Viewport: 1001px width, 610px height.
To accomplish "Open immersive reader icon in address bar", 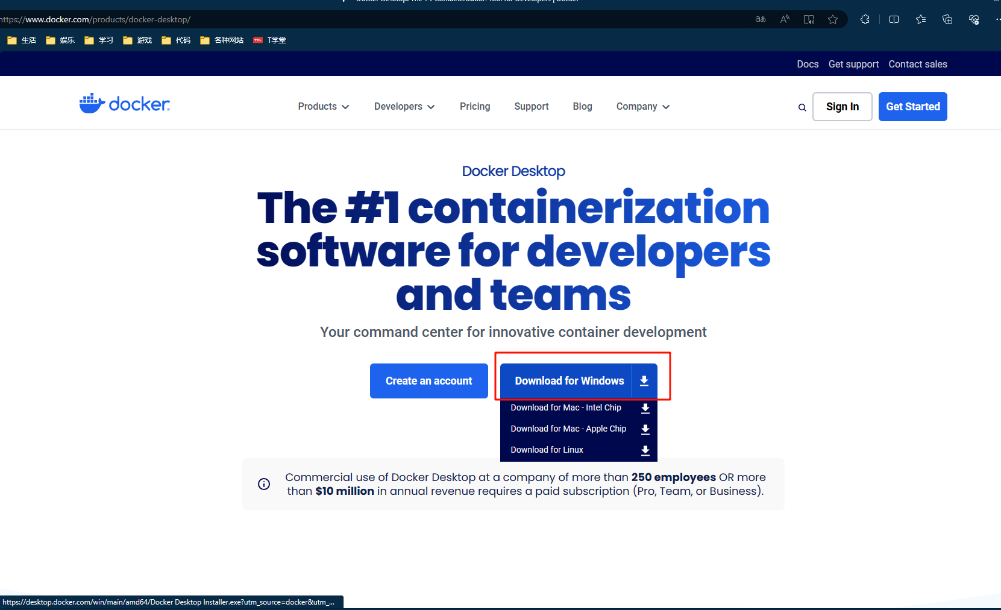I will coord(809,19).
